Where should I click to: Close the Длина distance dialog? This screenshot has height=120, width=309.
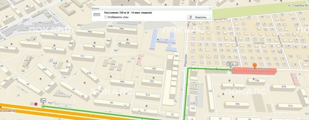point(210,8)
